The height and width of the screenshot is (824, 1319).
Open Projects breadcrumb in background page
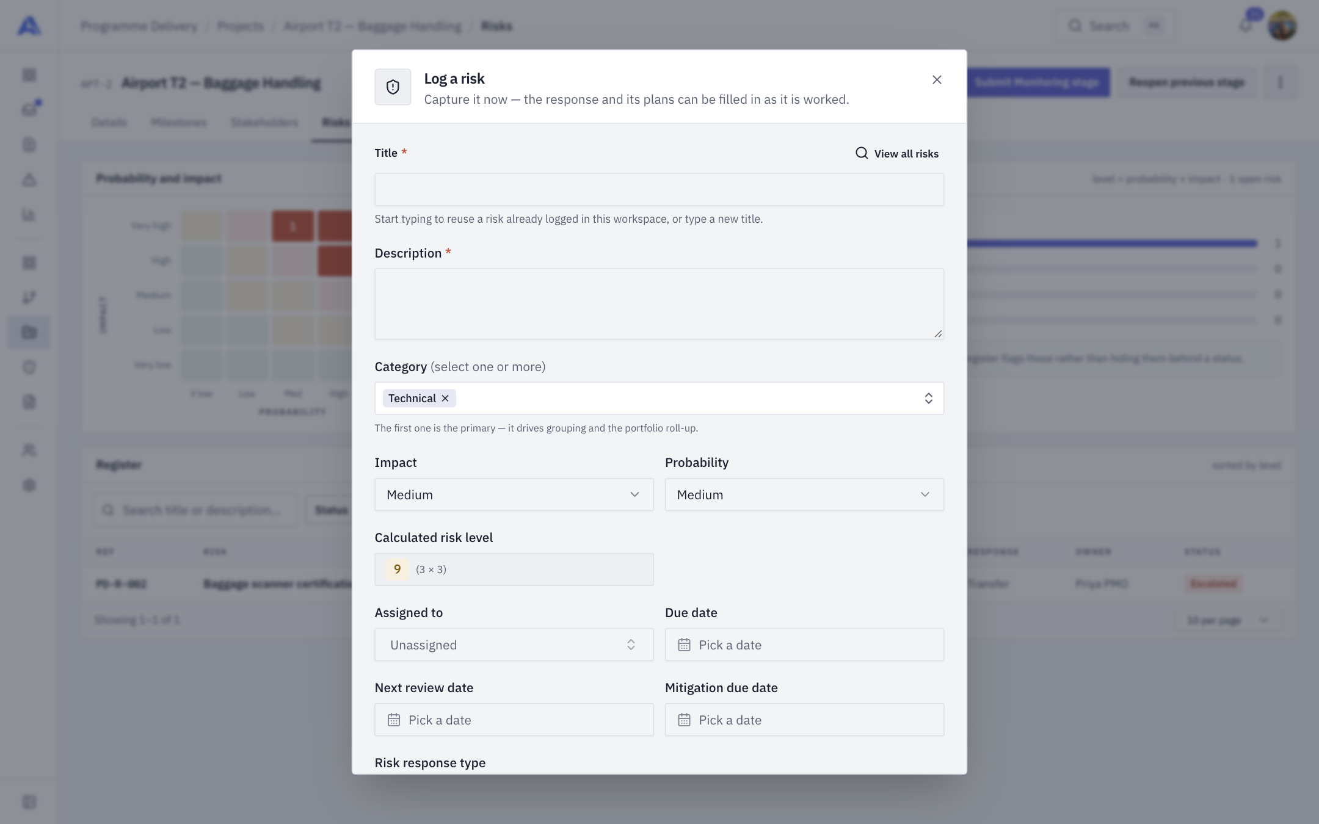point(241,26)
